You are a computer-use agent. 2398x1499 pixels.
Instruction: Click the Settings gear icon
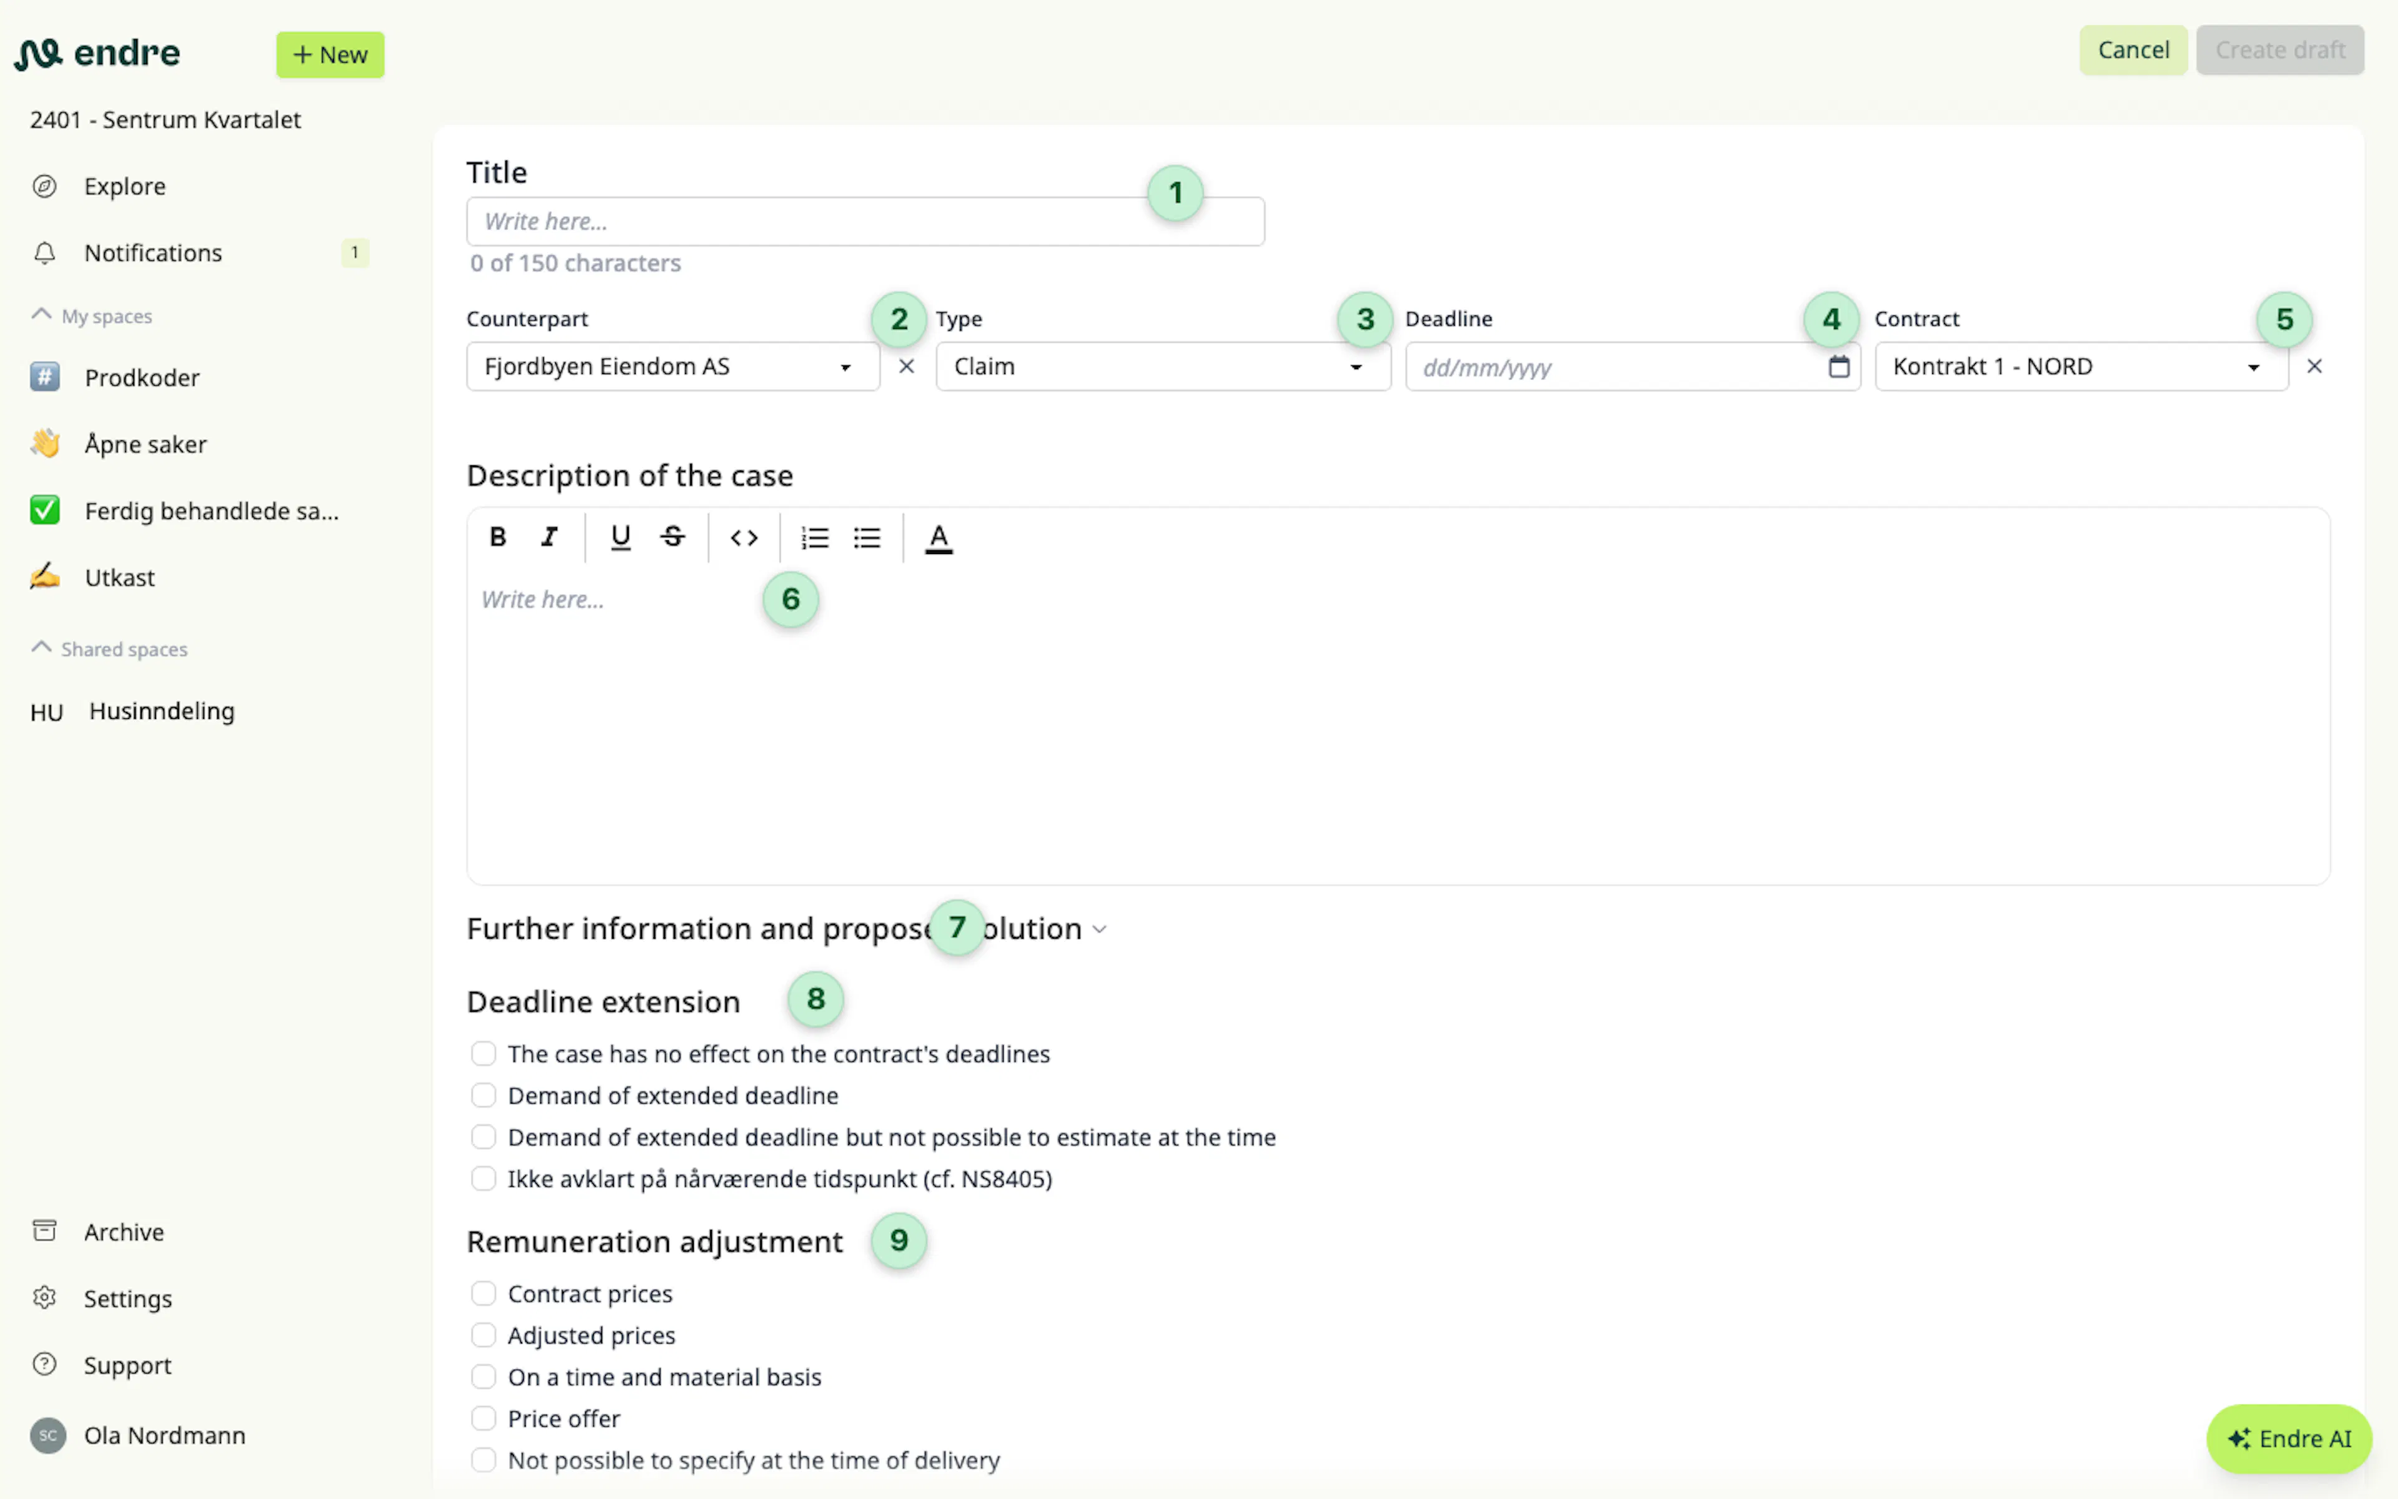pos(44,1297)
